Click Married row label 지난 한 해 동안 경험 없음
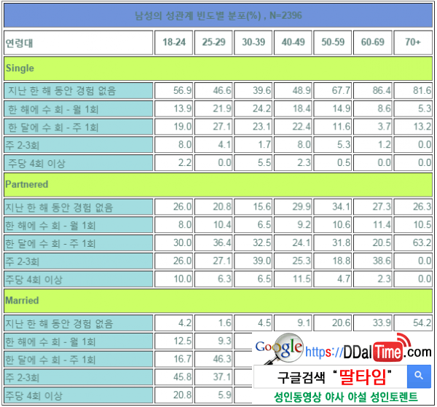The width and height of the screenshot is (437, 407). click(x=79, y=323)
